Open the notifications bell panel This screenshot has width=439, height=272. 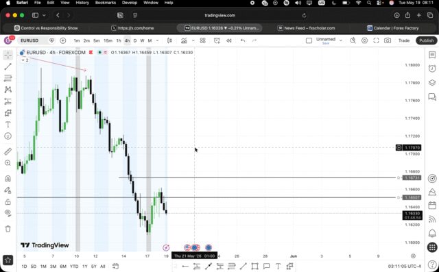[x=432, y=233]
